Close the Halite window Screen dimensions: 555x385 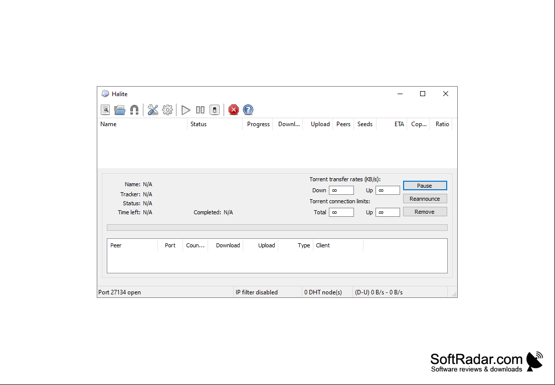[446, 94]
